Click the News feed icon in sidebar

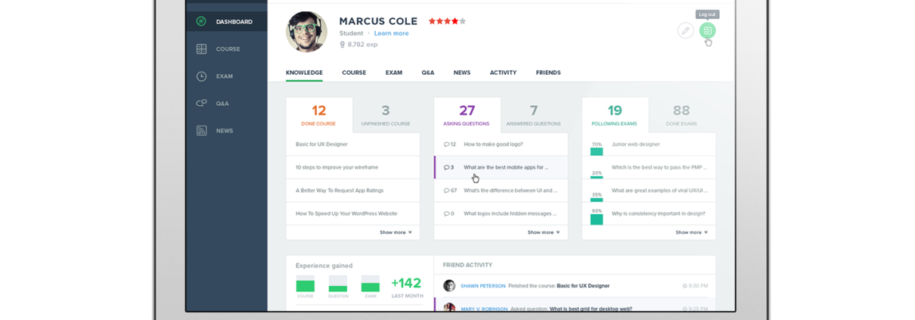(x=201, y=131)
